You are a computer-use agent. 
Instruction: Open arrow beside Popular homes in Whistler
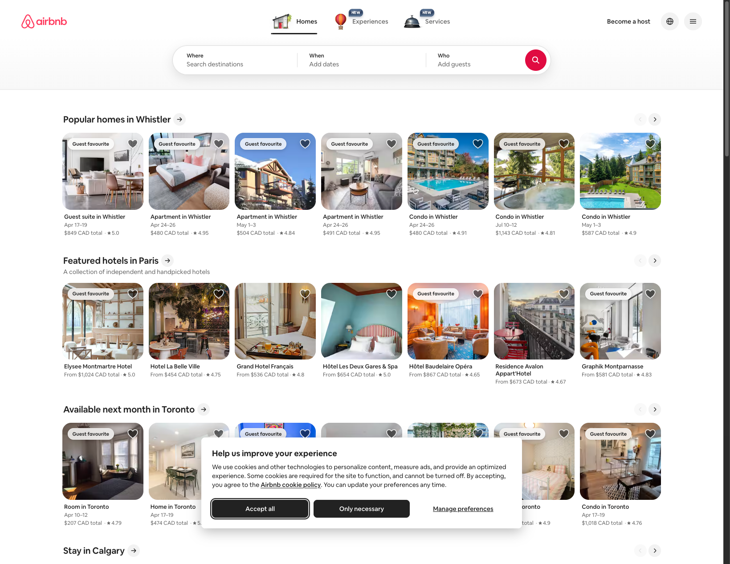click(179, 119)
